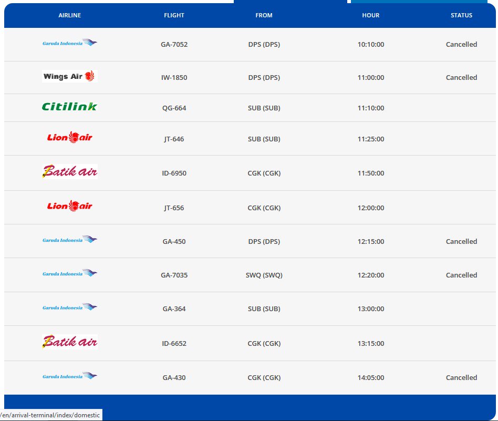Select flight number GA-7035
This screenshot has height=421, width=498.
(174, 275)
